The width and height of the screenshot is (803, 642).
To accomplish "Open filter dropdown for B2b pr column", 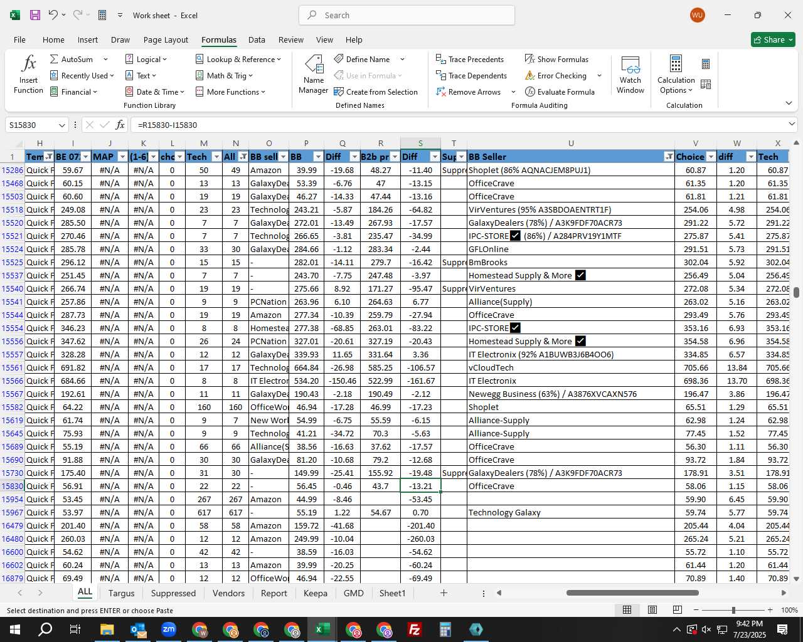I will 395,157.
